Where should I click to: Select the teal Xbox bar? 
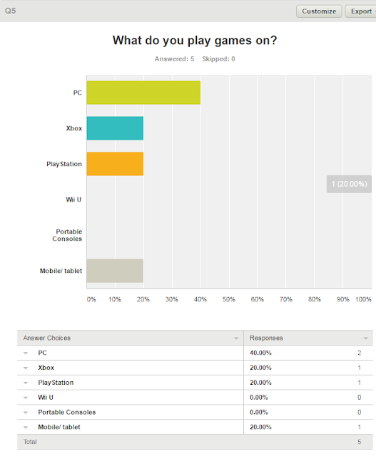point(115,128)
